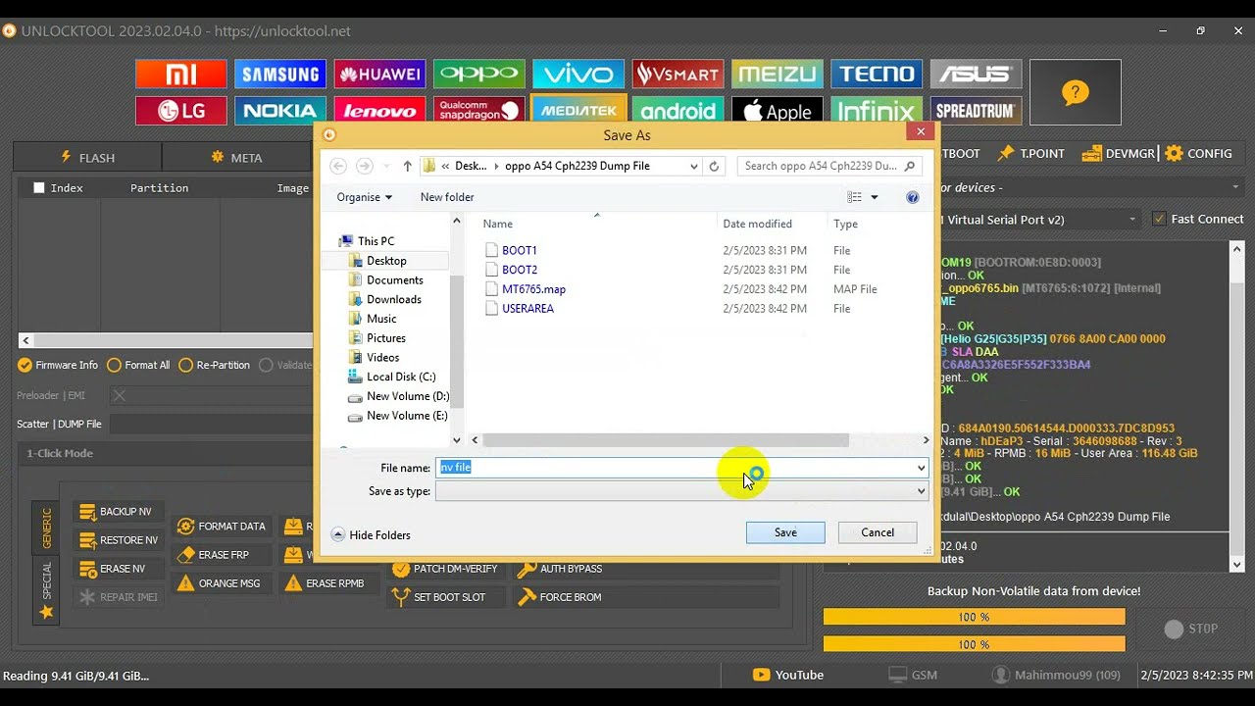
Task: Select the GENERIC vertical tab
Action: point(46,529)
